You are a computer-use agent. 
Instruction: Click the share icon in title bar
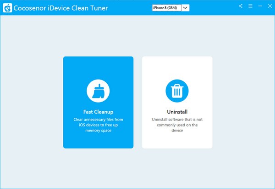(241, 6)
